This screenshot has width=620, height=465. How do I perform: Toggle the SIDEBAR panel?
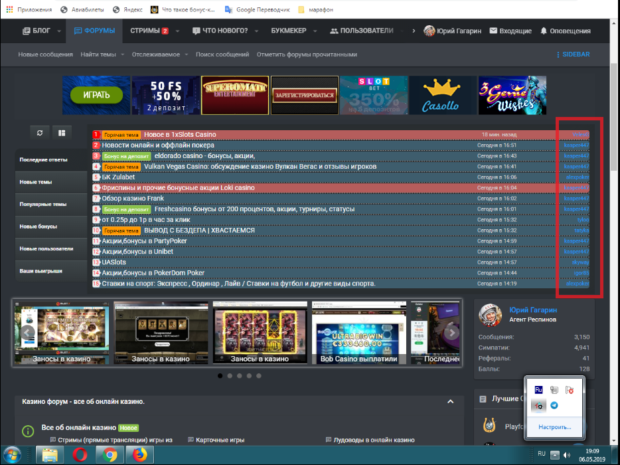[x=573, y=54]
